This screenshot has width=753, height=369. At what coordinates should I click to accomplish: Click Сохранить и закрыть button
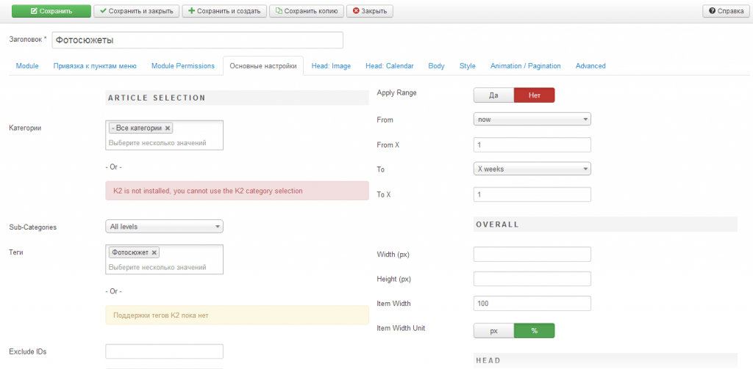(136, 11)
